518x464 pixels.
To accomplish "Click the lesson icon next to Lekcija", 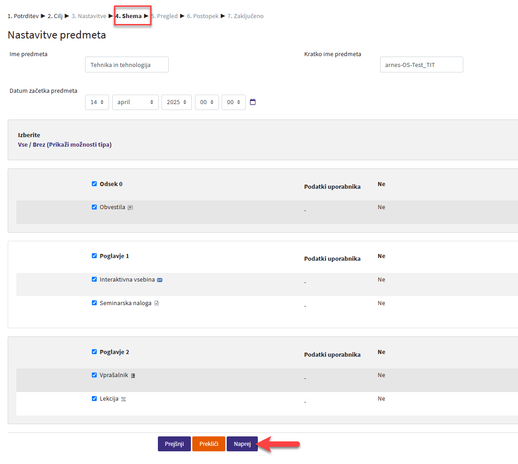I will (x=123, y=399).
